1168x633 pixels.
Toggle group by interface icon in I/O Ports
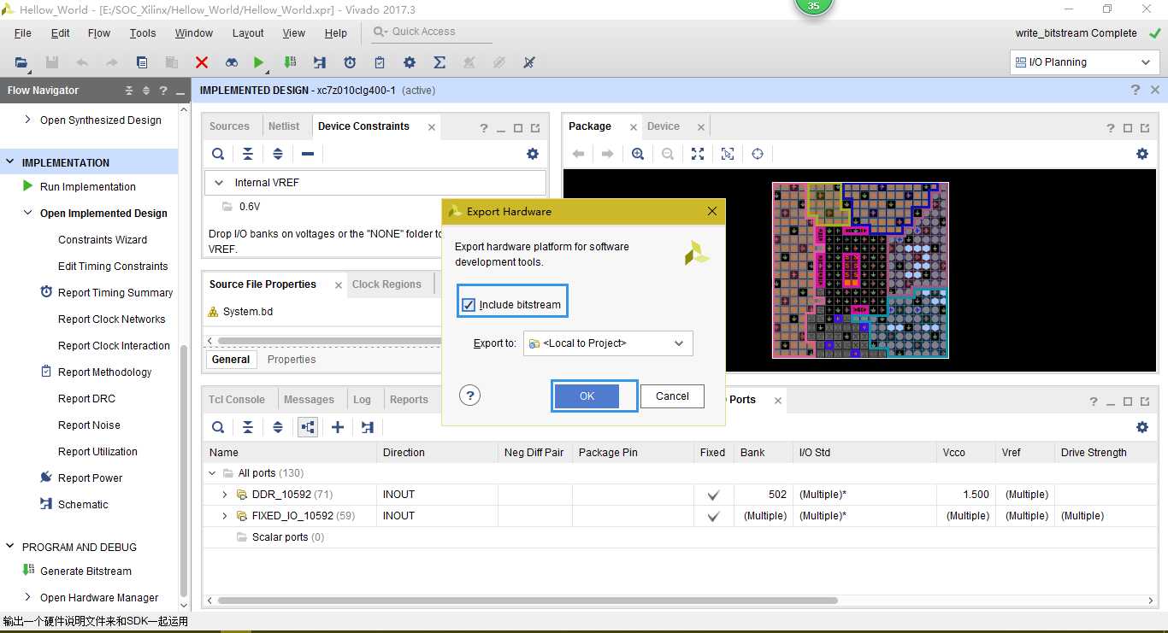tap(308, 427)
